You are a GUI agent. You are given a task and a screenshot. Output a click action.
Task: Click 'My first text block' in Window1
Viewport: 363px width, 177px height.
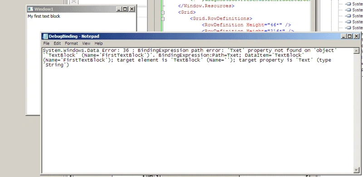pyautogui.click(x=44, y=16)
